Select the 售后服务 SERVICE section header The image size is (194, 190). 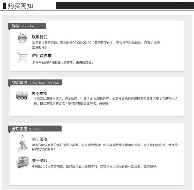(x=35, y=129)
